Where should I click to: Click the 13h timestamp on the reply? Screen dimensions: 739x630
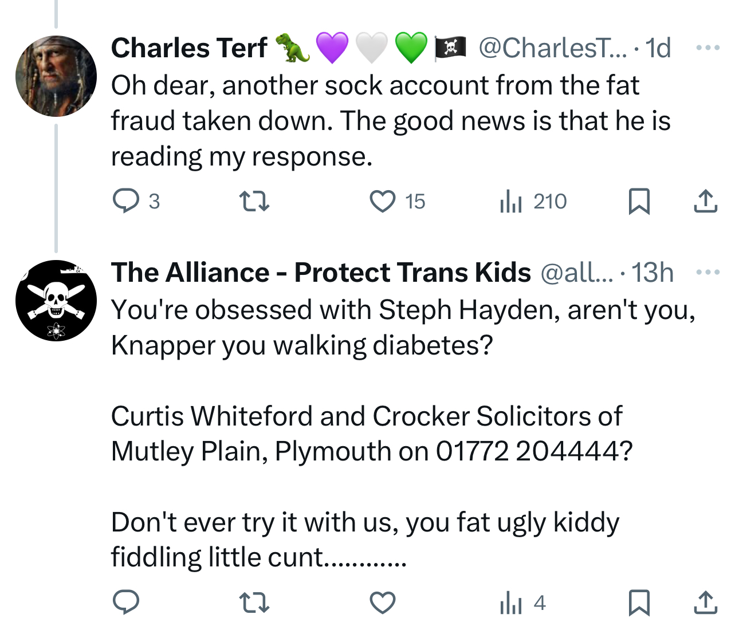tap(652, 273)
